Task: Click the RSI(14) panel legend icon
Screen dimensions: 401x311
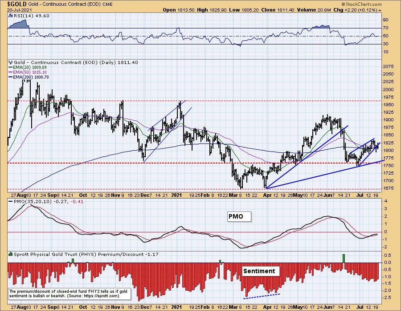Action: click(10, 16)
